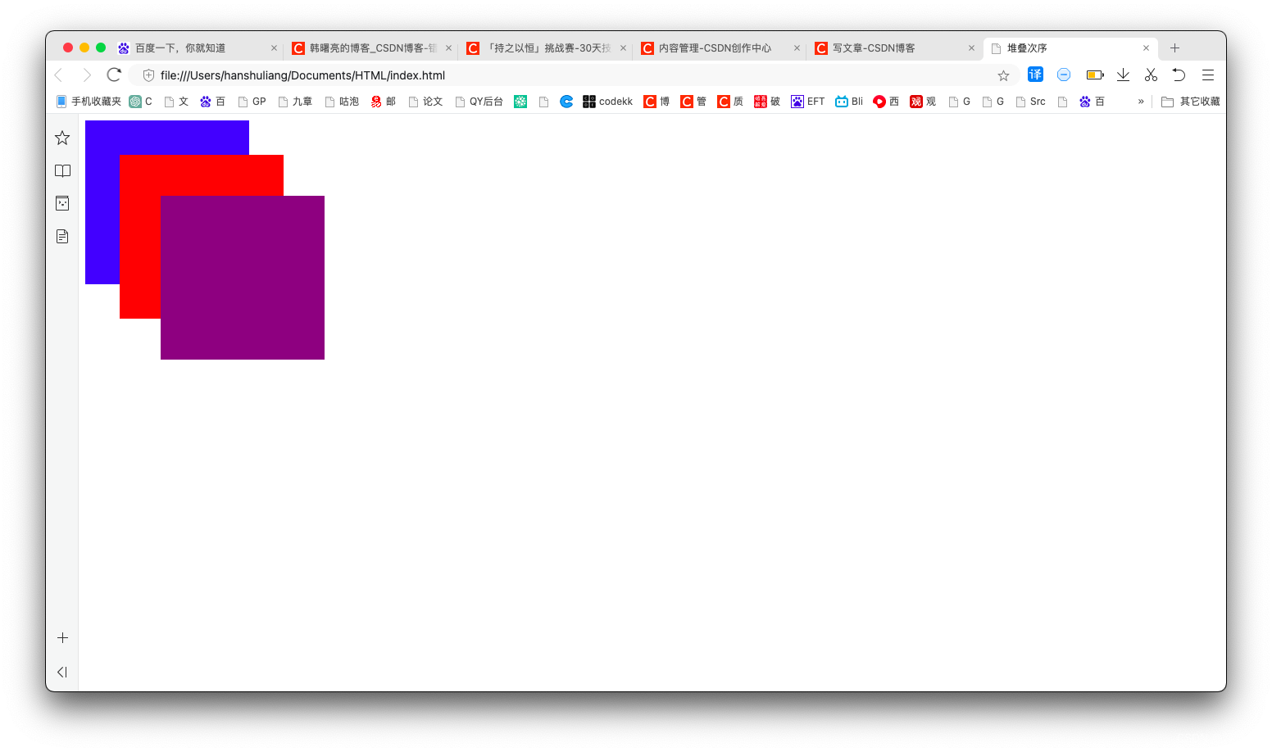This screenshot has width=1272, height=752.
Task: Open favorites from the sidebar star icon
Action: tap(62, 138)
